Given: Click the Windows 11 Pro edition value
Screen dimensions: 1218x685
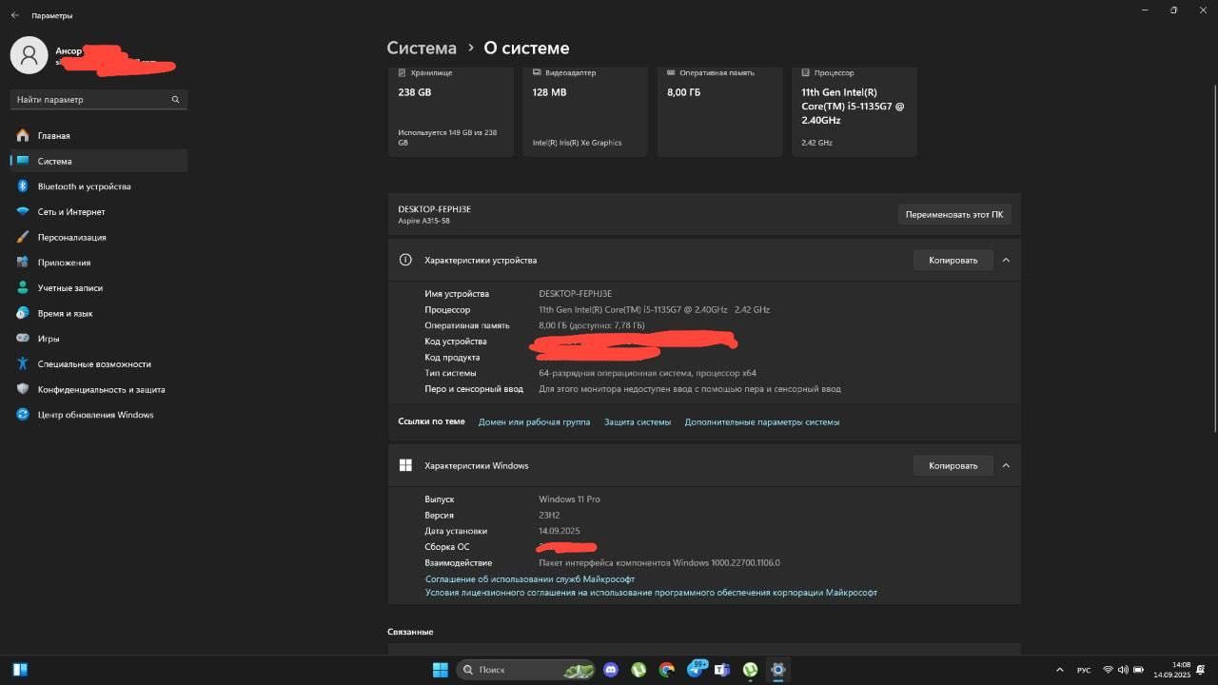Looking at the screenshot, I should (569, 499).
